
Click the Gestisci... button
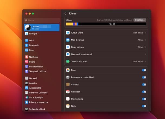point(140,20)
